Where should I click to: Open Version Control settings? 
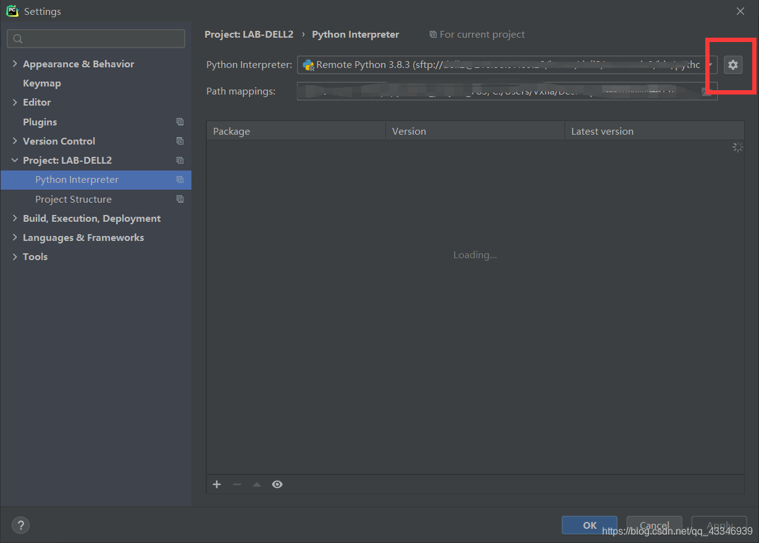pos(59,141)
